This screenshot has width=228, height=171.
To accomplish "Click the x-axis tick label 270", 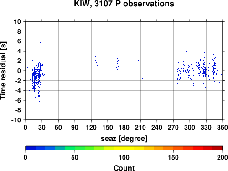I will click(173, 127).
